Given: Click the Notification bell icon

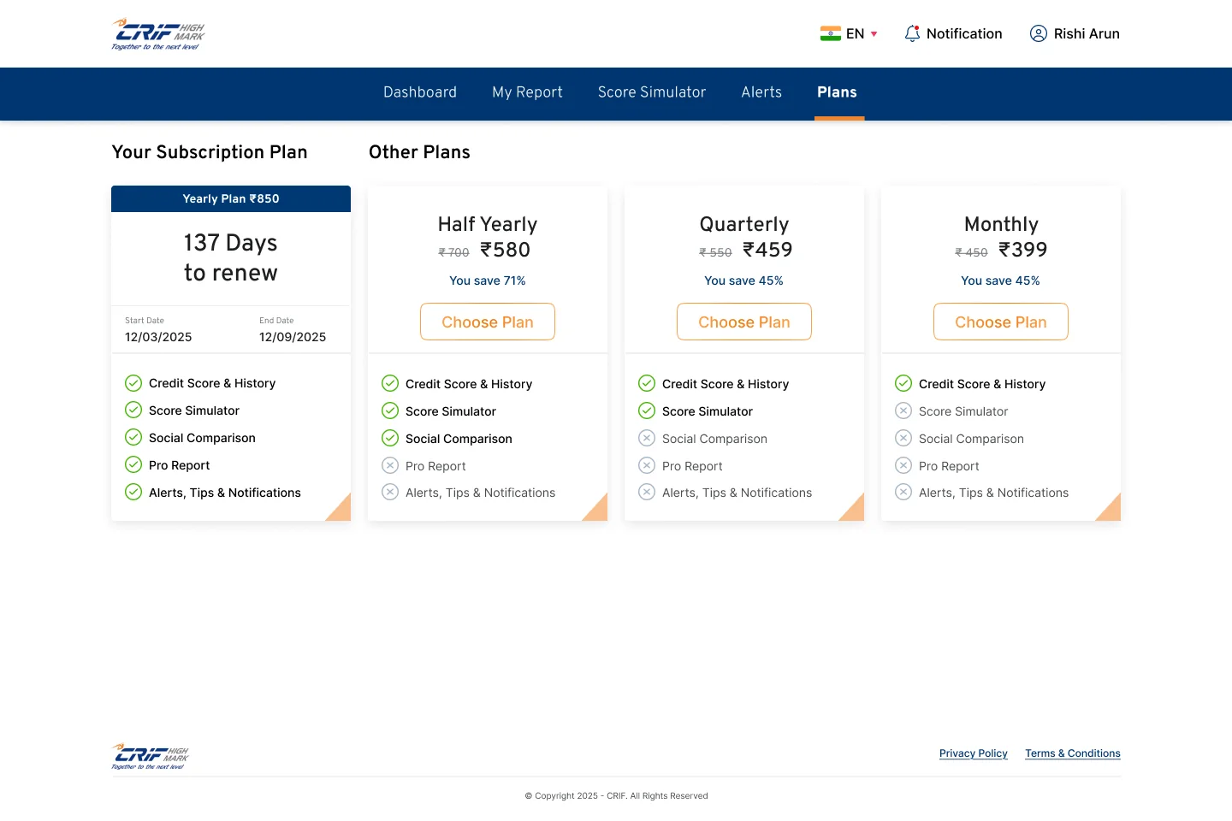Looking at the screenshot, I should pyautogui.click(x=912, y=33).
